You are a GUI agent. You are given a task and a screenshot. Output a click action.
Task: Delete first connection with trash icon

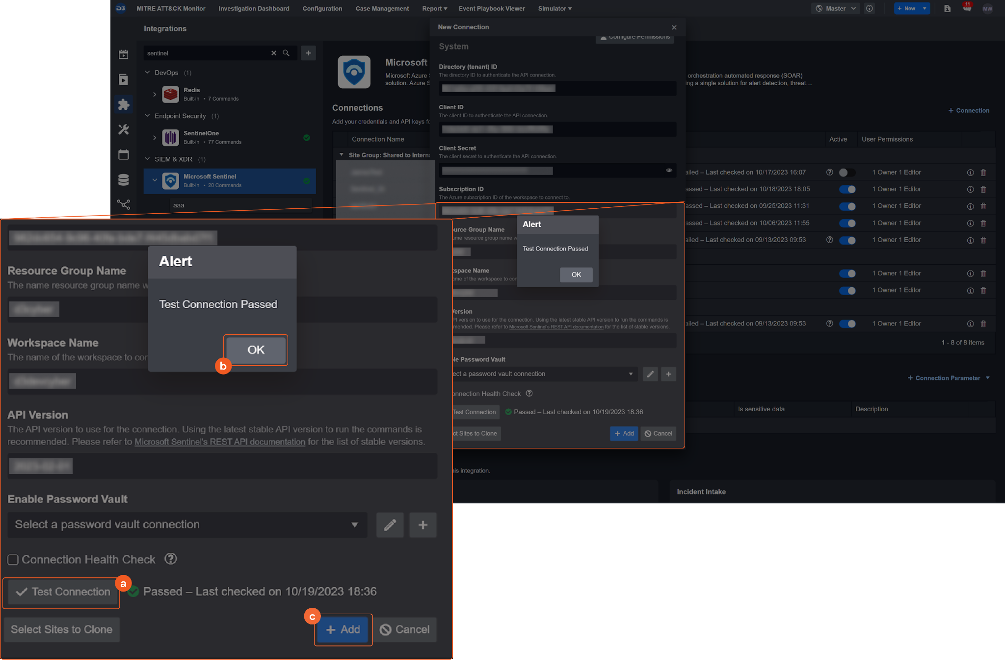[x=983, y=173]
